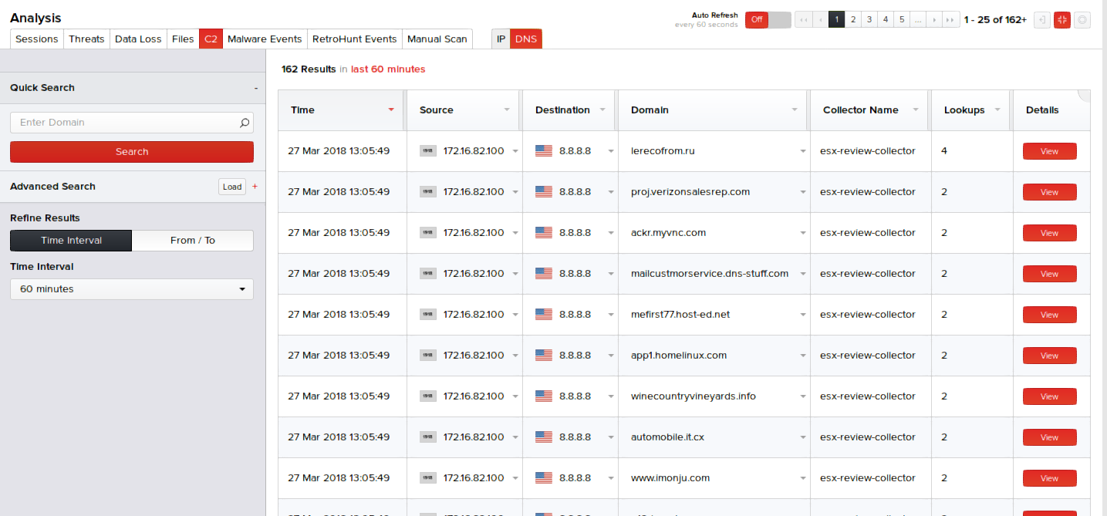The height and width of the screenshot is (516, 1107).
Task: Open the 60 minutes time interval dropdown
Action: 131,289
